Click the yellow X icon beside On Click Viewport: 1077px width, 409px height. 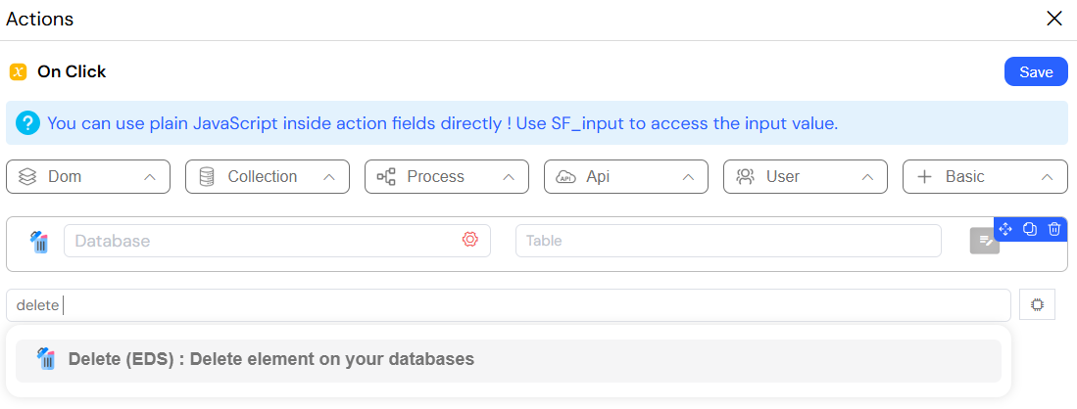[x=18, y=72]
